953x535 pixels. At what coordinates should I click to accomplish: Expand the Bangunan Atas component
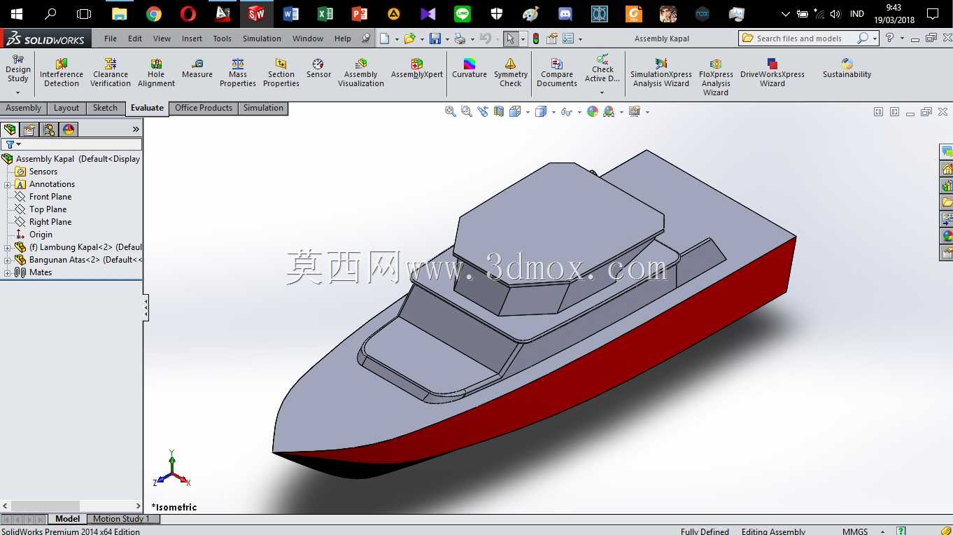[x=7, y=260]
